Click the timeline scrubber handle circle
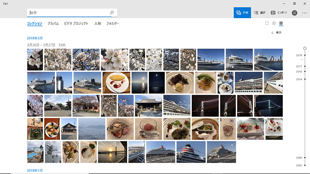This screenshot has width=310, height=174. pos(305,48)
